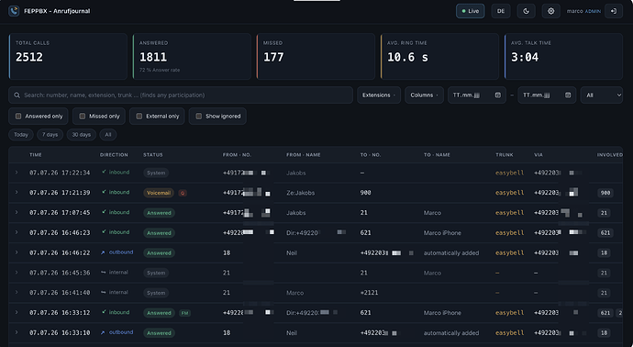The image size is (633, 347).
Task: Expand the 16:46:23 call row
Action: pyautogui.click(x=17, y=232)
